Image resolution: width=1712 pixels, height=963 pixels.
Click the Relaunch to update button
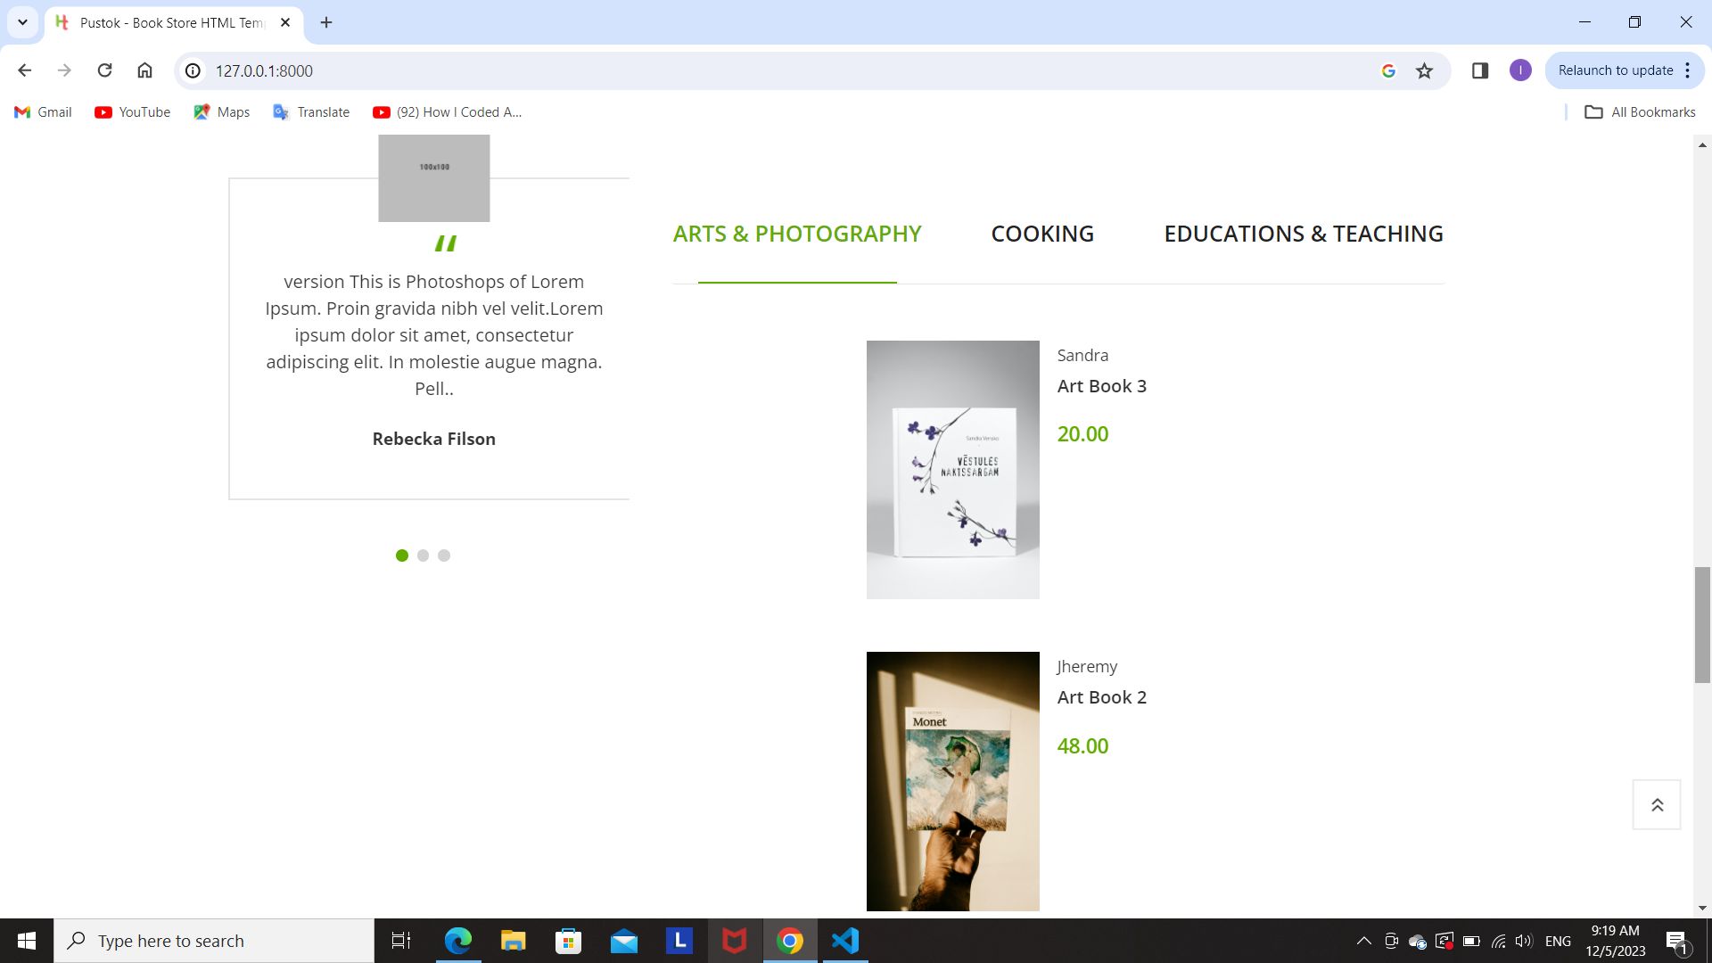1615,70
